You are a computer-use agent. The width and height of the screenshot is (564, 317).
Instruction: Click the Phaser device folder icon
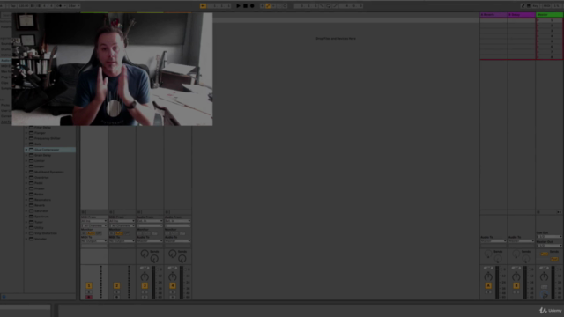[32, 188]
